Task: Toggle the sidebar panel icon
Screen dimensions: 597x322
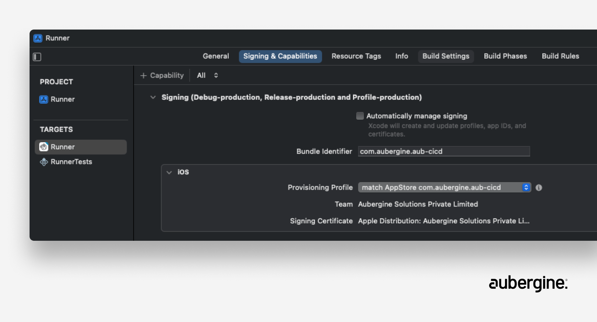Action: point(37,57)
